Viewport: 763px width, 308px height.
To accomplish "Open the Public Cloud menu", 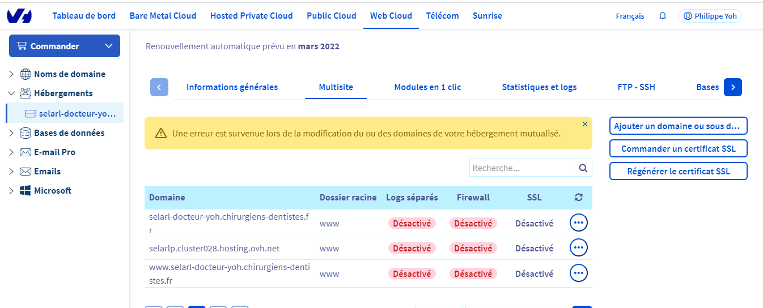I will [331, 16].
